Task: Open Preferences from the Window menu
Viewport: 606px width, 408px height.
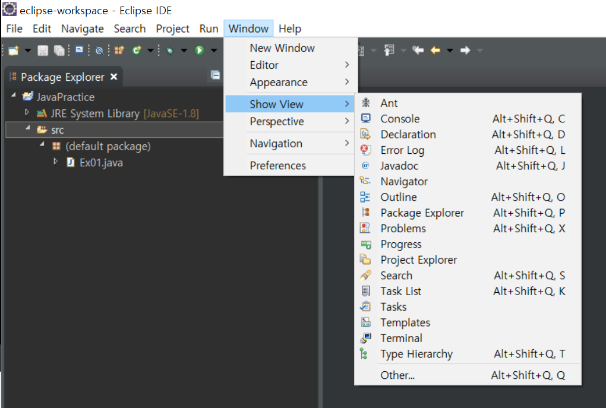Action: (291, 165)
